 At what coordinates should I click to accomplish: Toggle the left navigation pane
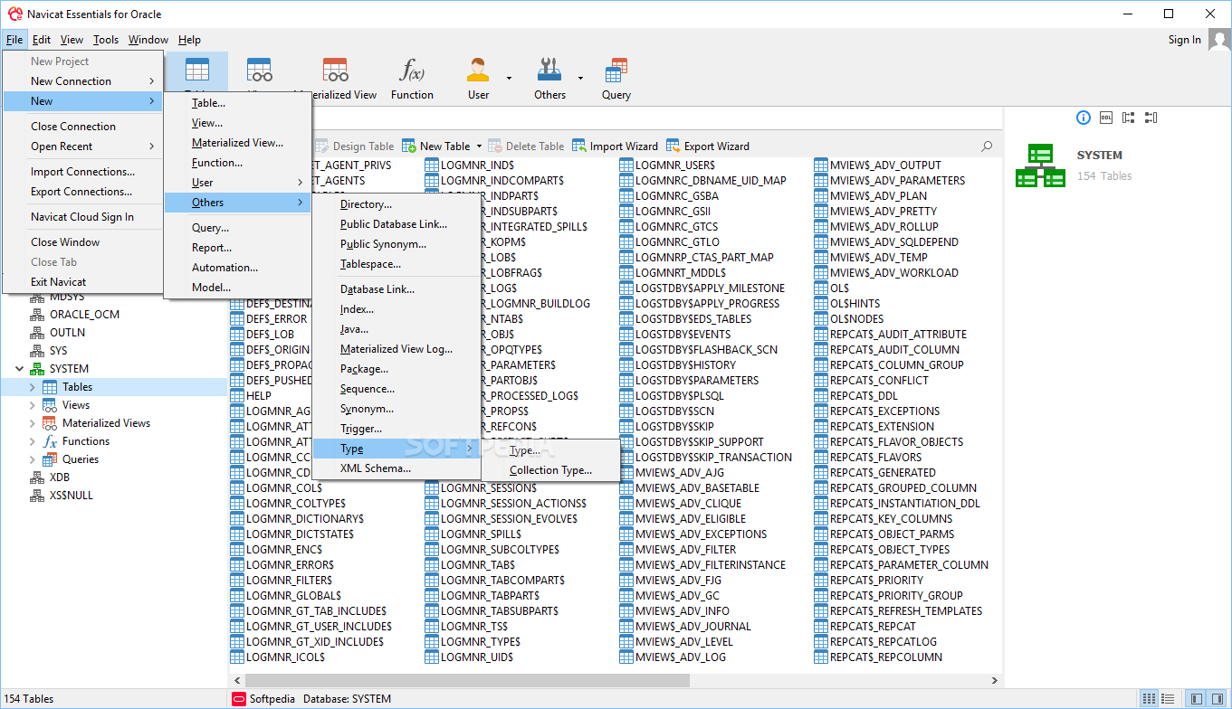[x=1197, y=699]
